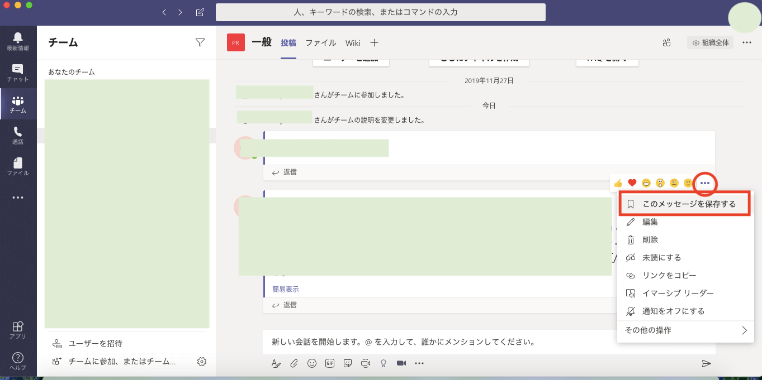Click 返信 under first message
The width and height of the screenshot is (762, 380).
pyautogui.click(x=284, y=172)
